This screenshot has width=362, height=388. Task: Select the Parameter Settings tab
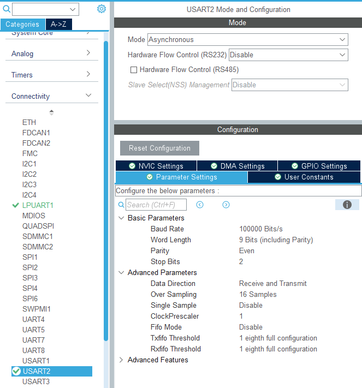point(181,177)
